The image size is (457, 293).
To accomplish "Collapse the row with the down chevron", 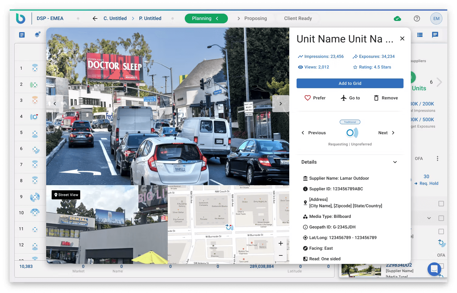I will coord(429,218).
